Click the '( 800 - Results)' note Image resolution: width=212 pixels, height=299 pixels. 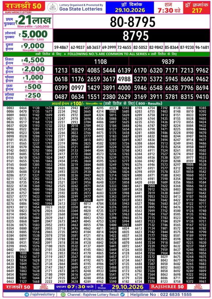point(149,103)
